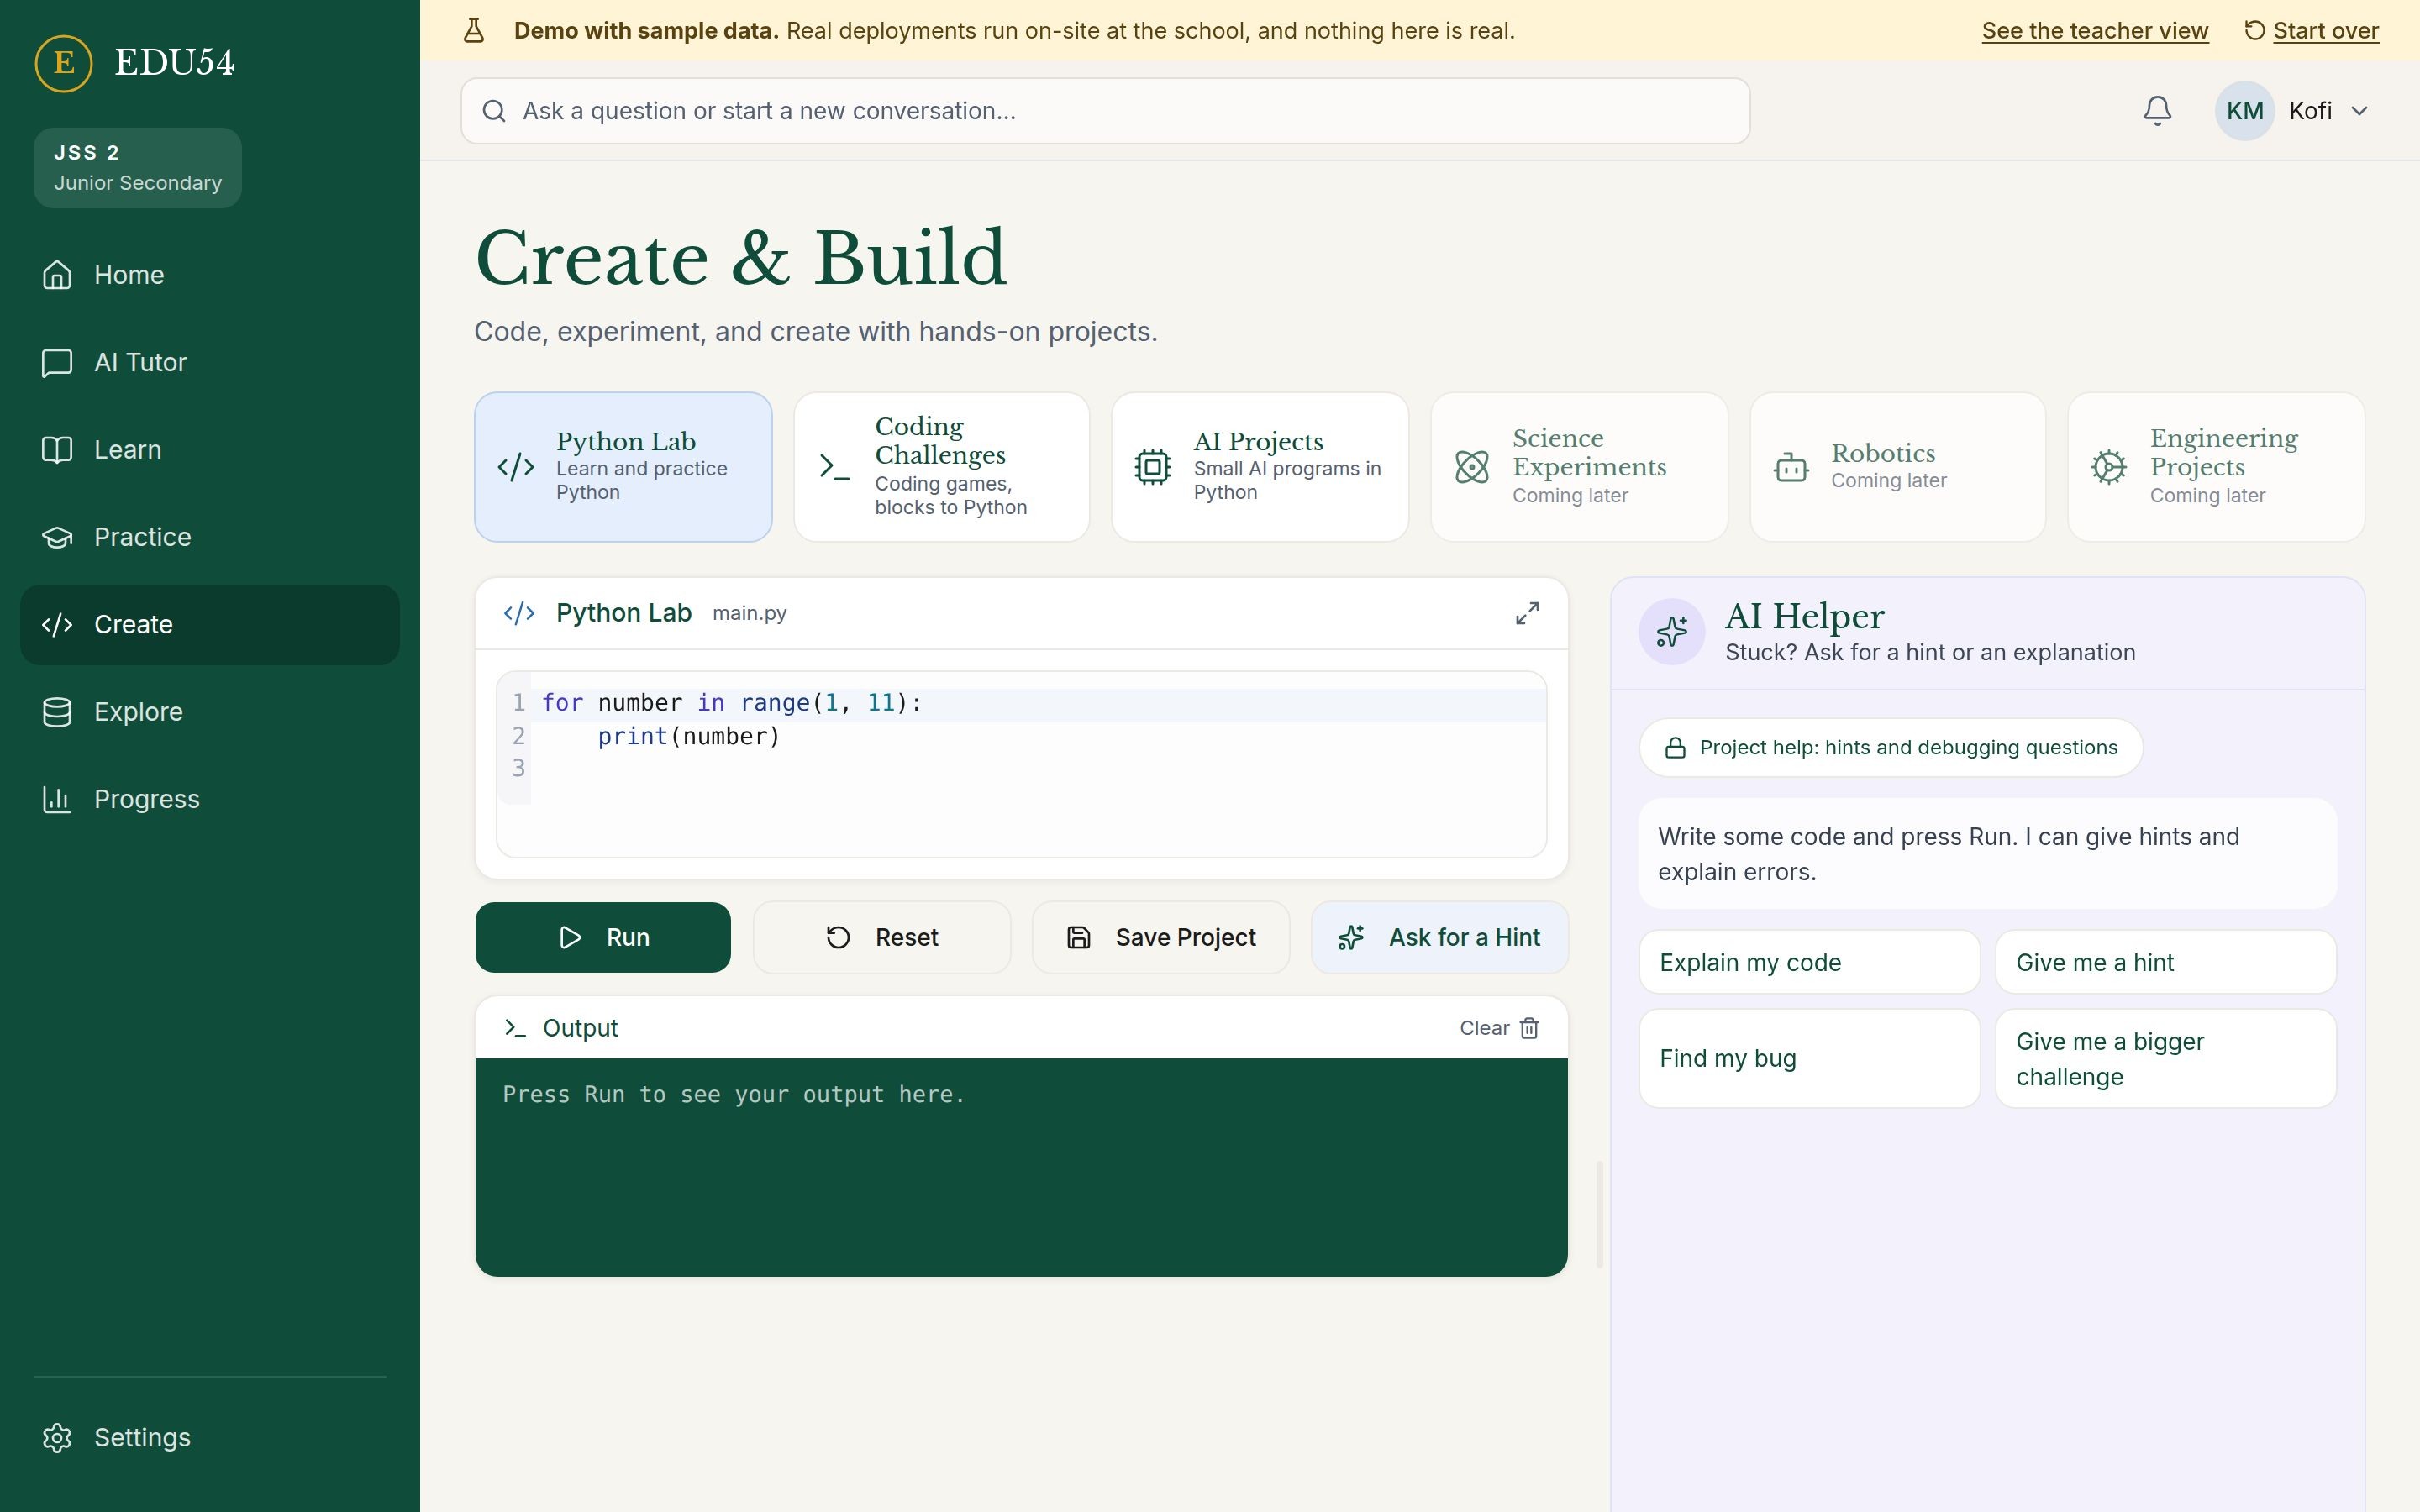
Task: Switch to the Coding Challenges card
Action: (941, 467)
